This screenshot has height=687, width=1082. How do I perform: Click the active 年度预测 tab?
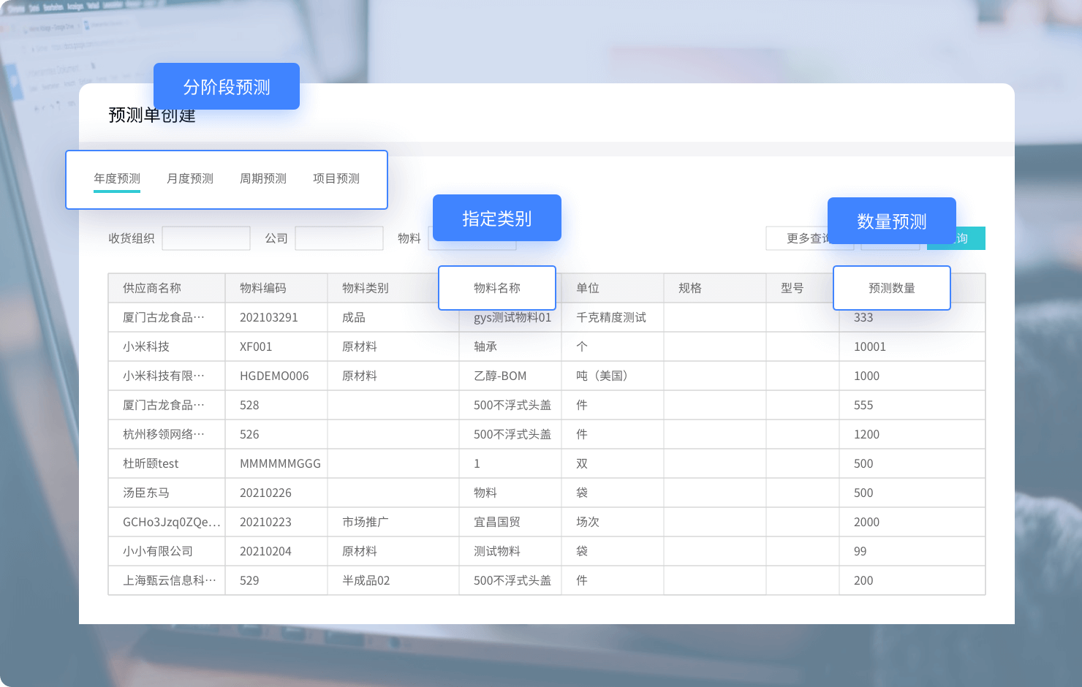pyautogui.click(x=117, y=178)
